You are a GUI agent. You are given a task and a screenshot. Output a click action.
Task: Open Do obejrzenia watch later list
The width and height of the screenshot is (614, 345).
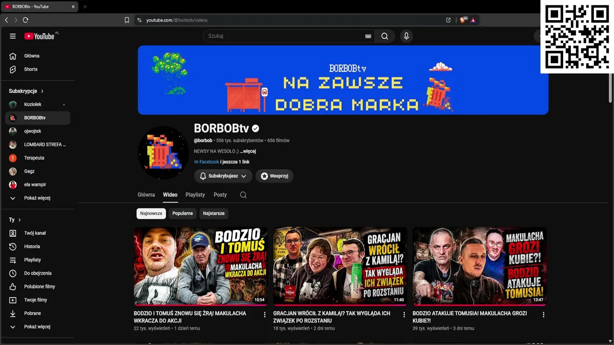(37, 274)
